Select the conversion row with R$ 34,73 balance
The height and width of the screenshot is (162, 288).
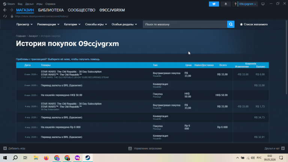tap(142, 117)
